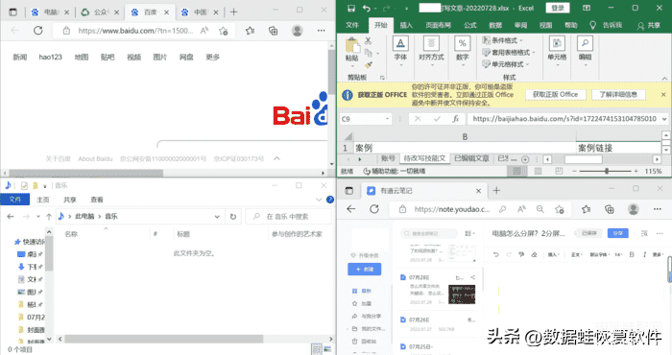Click the Tell Me lightbulb icon in Excel

592,25
